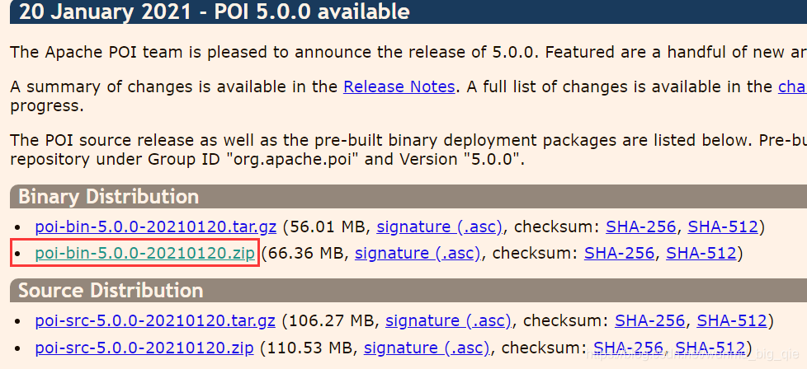Download poi-src-5.0.0-20210120.zip
807x369 pixels.
(144, 348)
